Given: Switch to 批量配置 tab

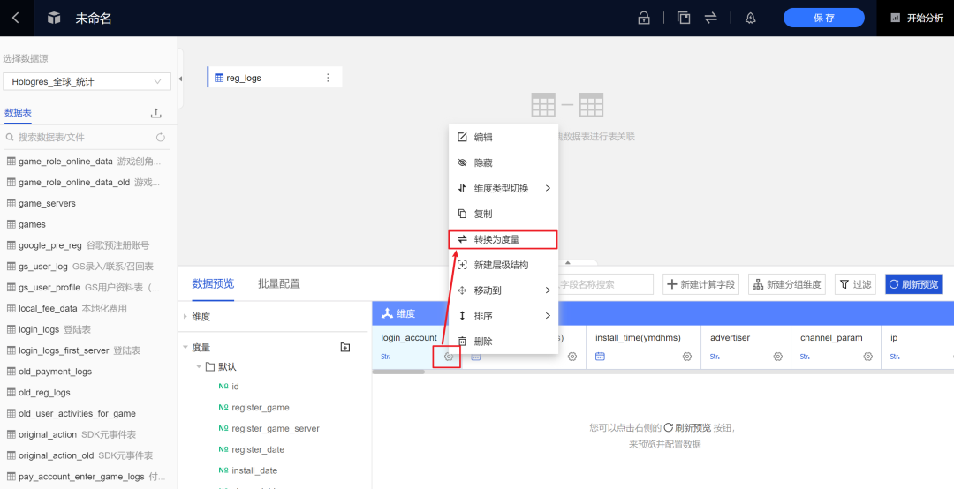Looking at the screenshot, I should (x=278, y=283).
